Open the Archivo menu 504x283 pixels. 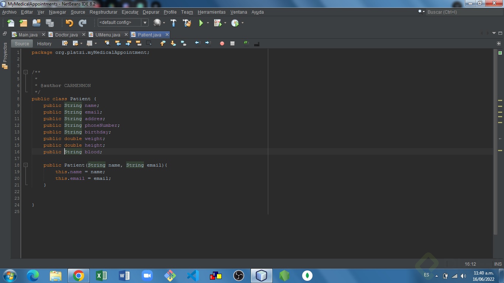pyautogui.click(x=9, y=12)
